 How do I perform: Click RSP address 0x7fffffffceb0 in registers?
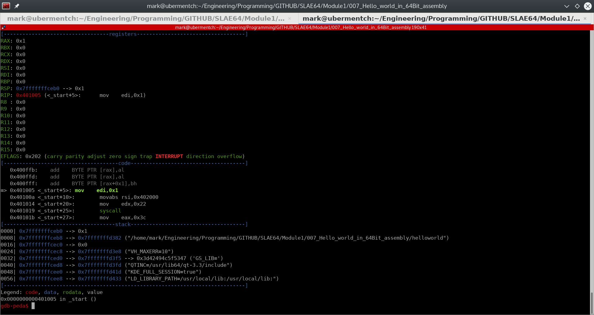point(38,88)
